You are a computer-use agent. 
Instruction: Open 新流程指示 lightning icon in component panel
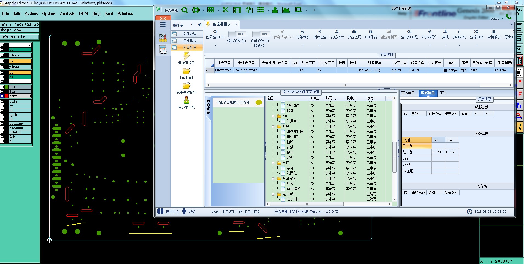point(187,56)
